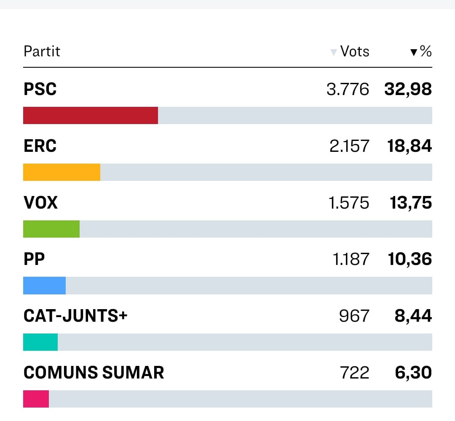Open the CAT-JUNTS+ party entry
Viewport: 455px width, 421px height.
point(75,315)
